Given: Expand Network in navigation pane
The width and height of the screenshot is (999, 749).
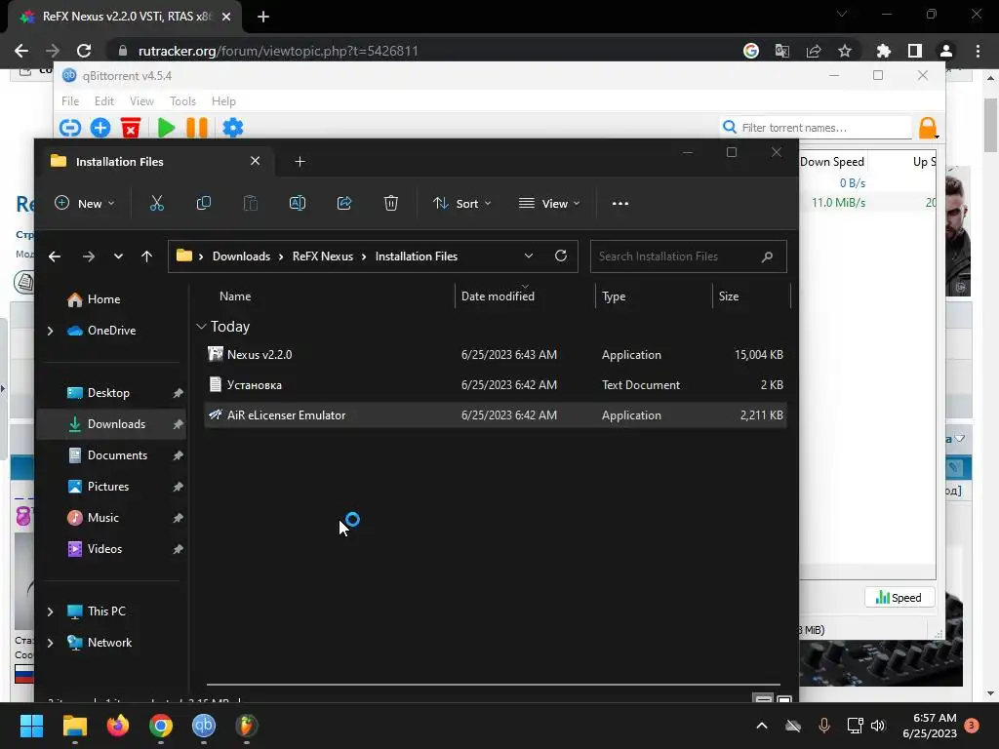Looking at the screenshot, I should [51, 643].
